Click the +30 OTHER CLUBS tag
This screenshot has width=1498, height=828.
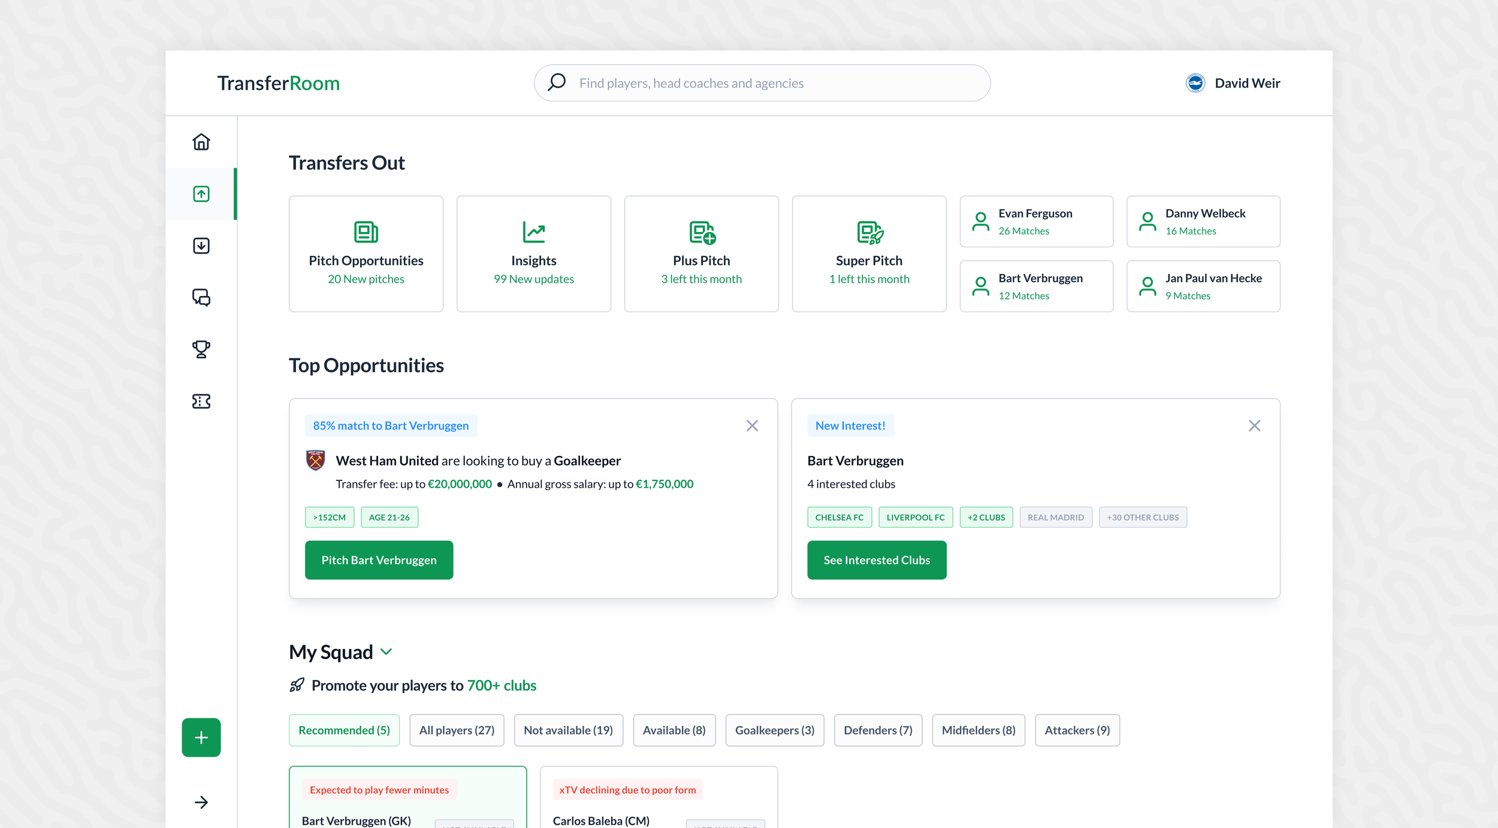[1143, 517]
